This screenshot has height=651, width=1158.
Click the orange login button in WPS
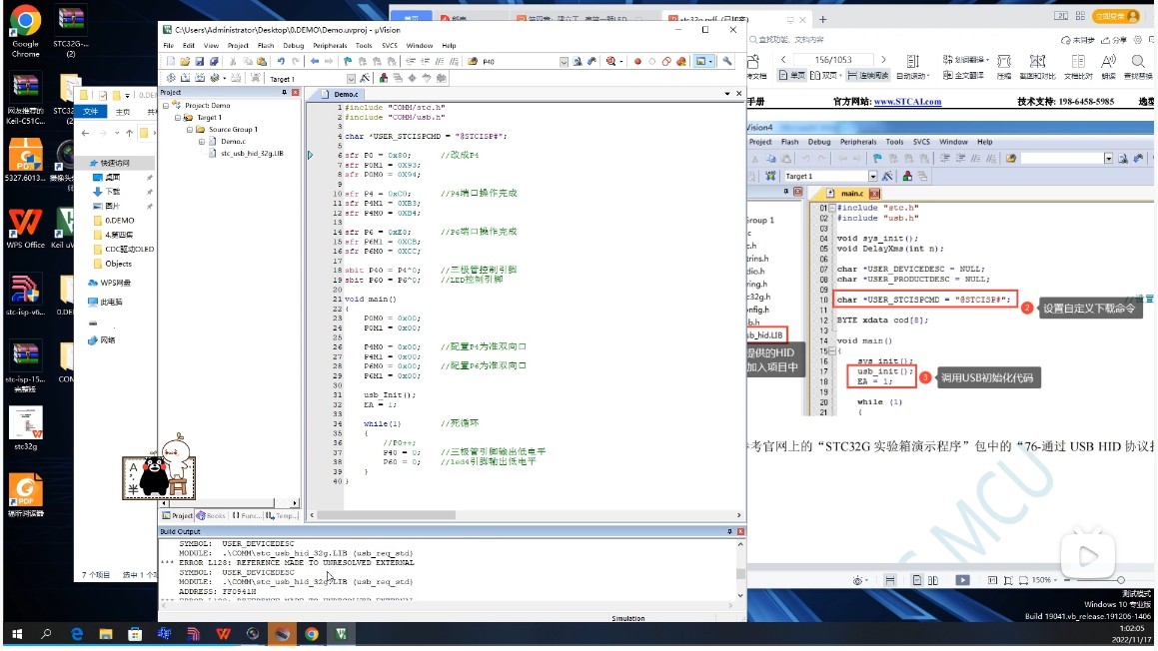1117,16
